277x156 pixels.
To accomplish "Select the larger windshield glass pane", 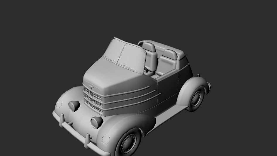I will [132, 57].
